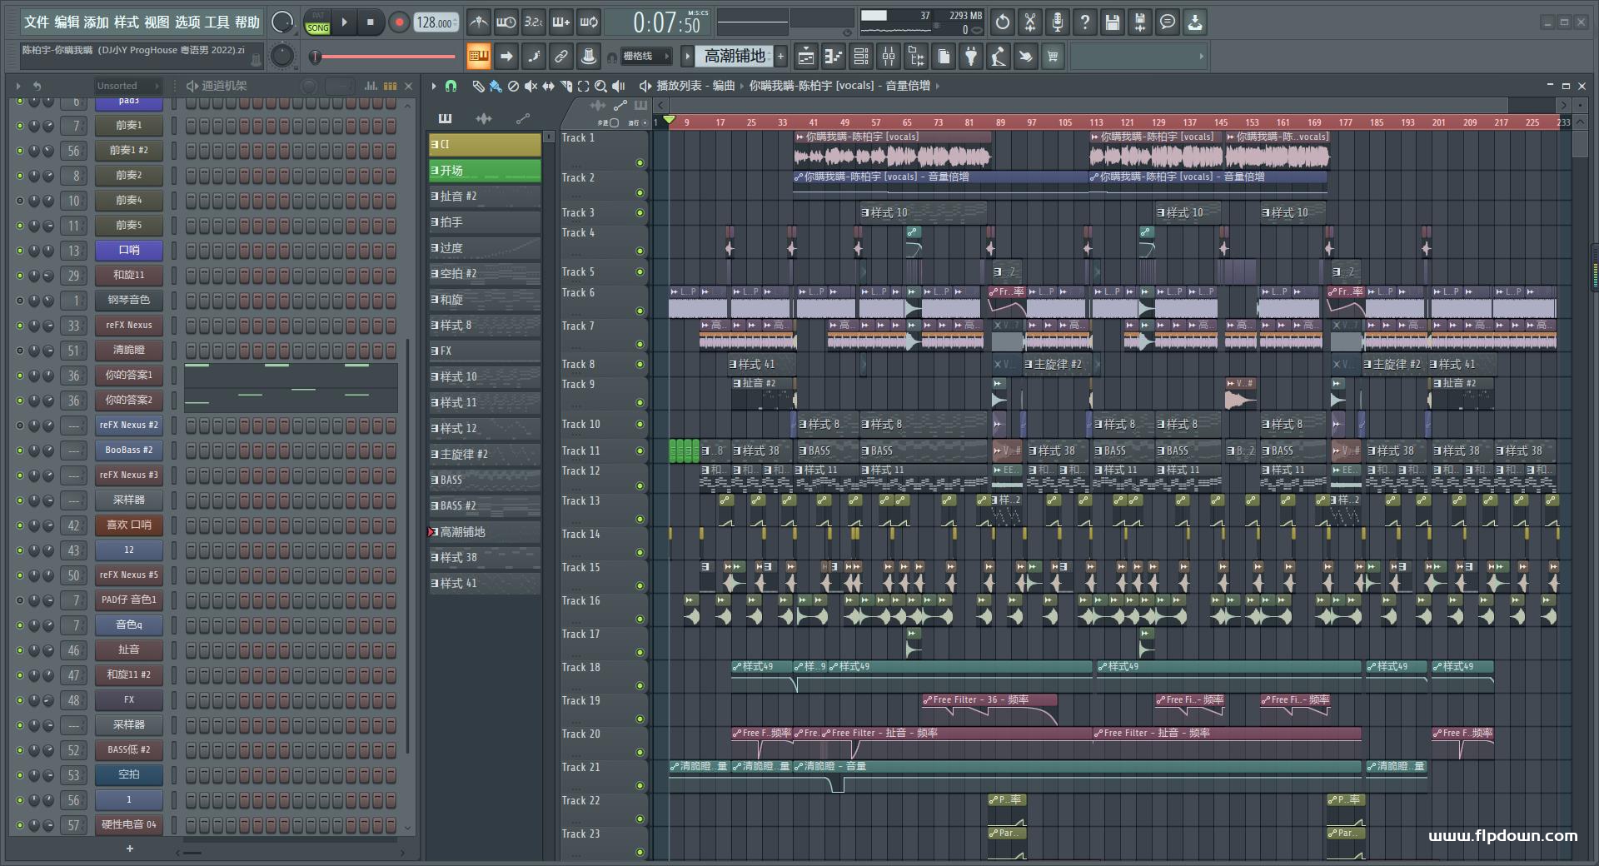Add a channel with the plus button
This screenshot has height=866, width=1599.
129,849
